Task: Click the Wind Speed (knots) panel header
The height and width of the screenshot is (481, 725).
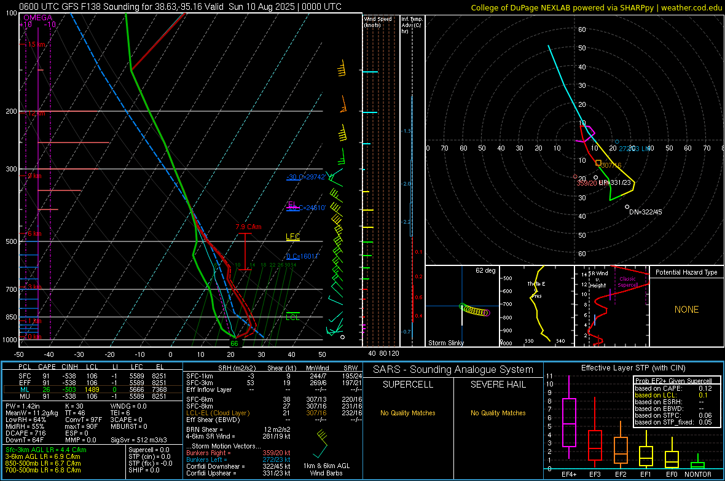Action: pyautogui.click(x=378, y=22)
